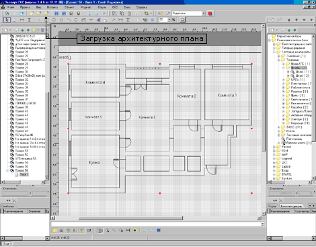
Task: Collapse the Точечные folder in component tree
Action: pyautogui.click(x=279, y=60)
